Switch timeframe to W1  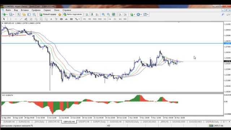(x=120, y=19)
